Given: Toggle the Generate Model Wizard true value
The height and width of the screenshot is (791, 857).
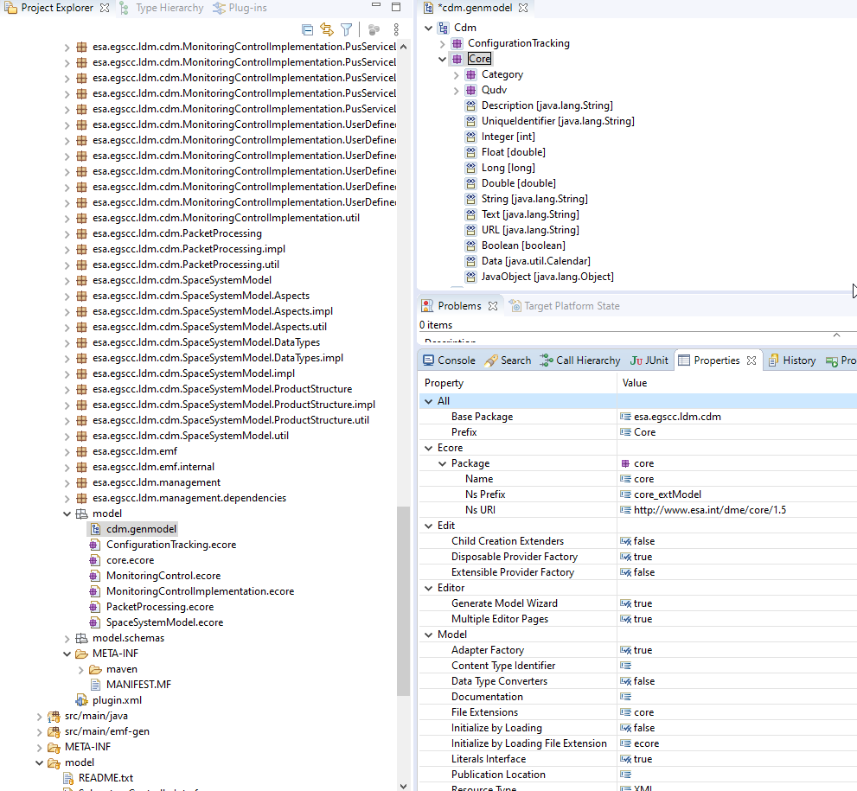Looking at the screenshot, I should [x=642, y=603].
